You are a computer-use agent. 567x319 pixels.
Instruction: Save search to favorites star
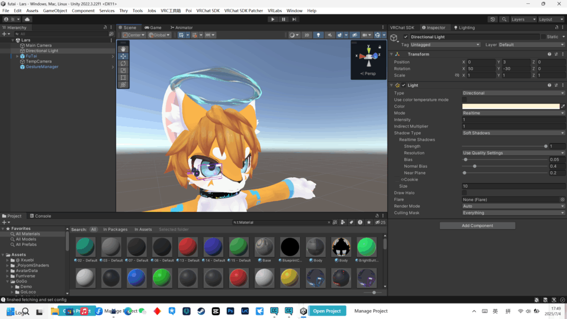coord(369,223)
